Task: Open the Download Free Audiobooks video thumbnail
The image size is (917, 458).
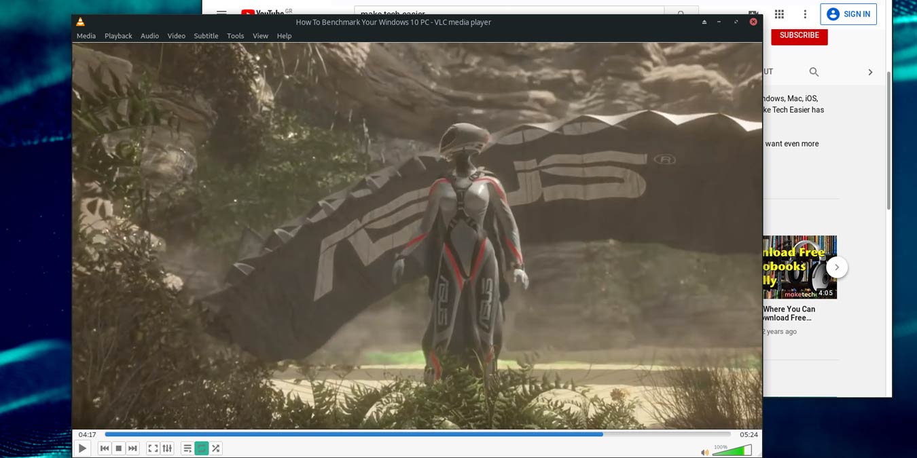Action: pyautogui.click(x=802, y=265)
